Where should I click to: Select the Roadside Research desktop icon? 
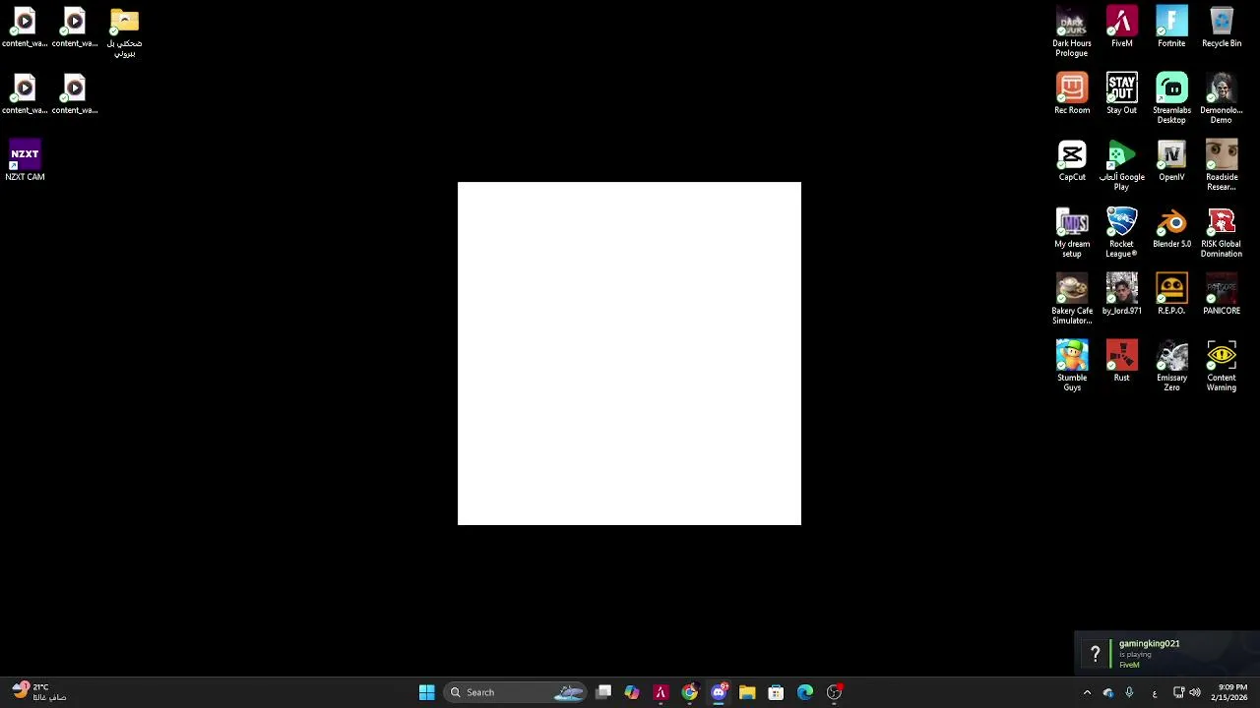coord(1222,165)
